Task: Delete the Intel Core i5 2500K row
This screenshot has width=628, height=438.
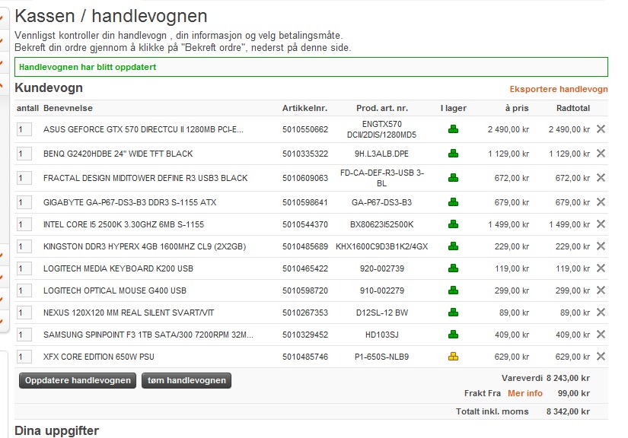Action: [x=601, y=224]
